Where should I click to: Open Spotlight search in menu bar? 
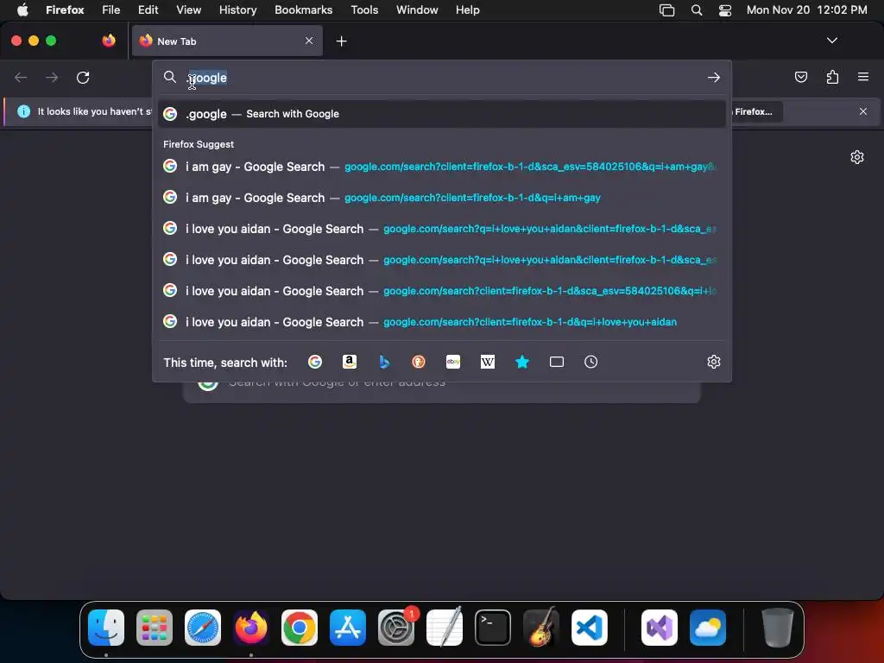tap(697, 10)
